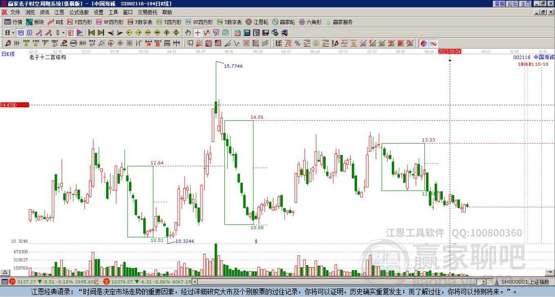Open the 江恩轮 Gann wheel
Image resolution: width=555 pixels, height=297 pixels.
click(x=257, y=22)
